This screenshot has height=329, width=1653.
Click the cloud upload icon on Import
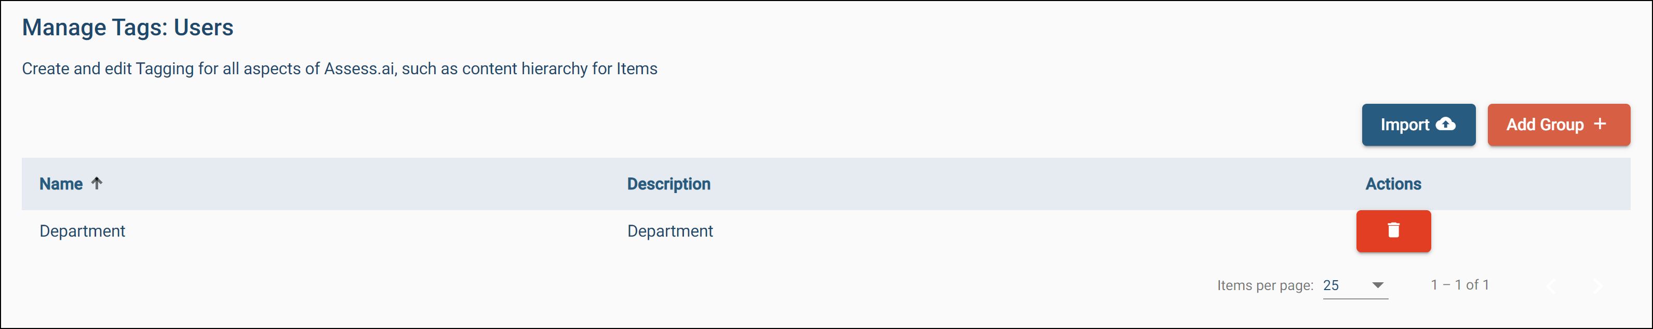1445,124
